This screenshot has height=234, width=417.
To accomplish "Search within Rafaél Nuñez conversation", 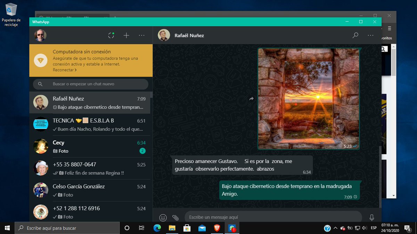I will click(355, 35).
